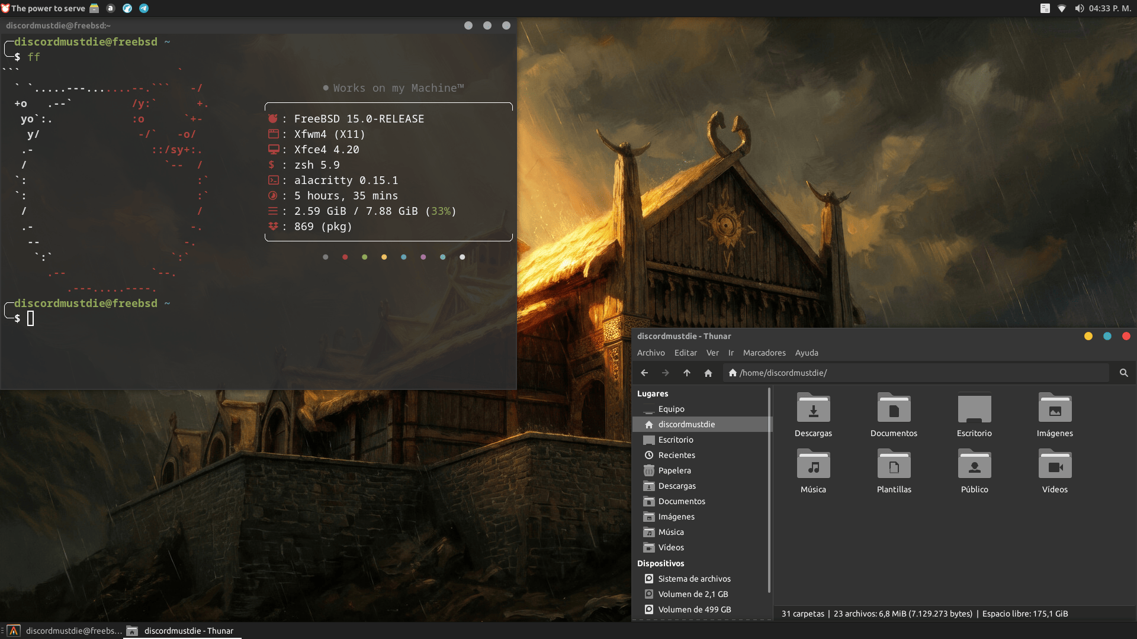This screenshot has height=639, width=1137.
Task: Open the LibreWolf browser launcher icon
Action: 127,8
